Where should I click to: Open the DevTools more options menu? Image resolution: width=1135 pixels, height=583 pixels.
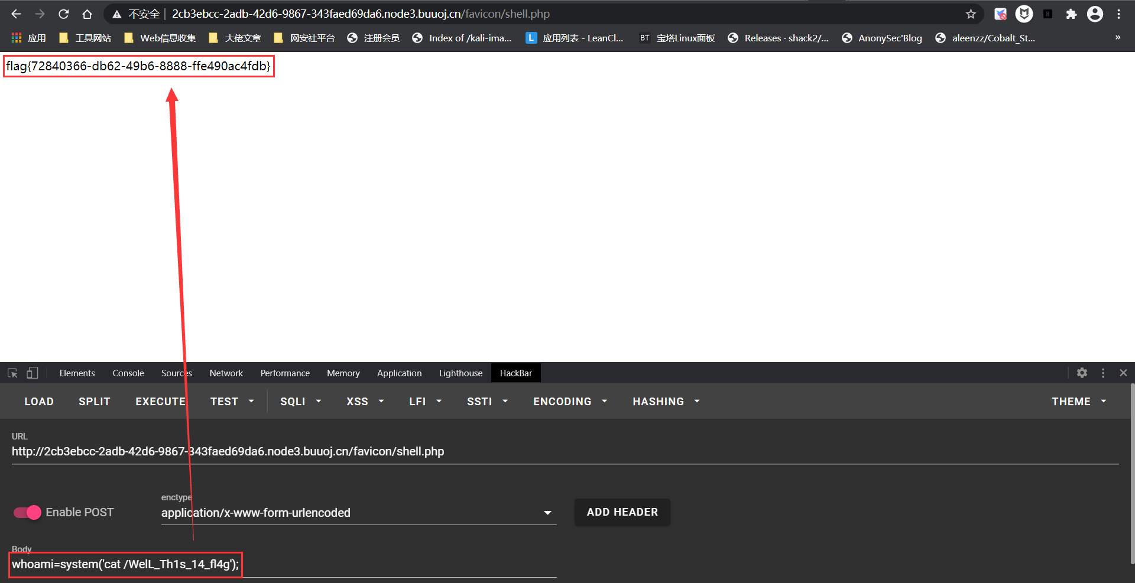[x=1103, y=373]
